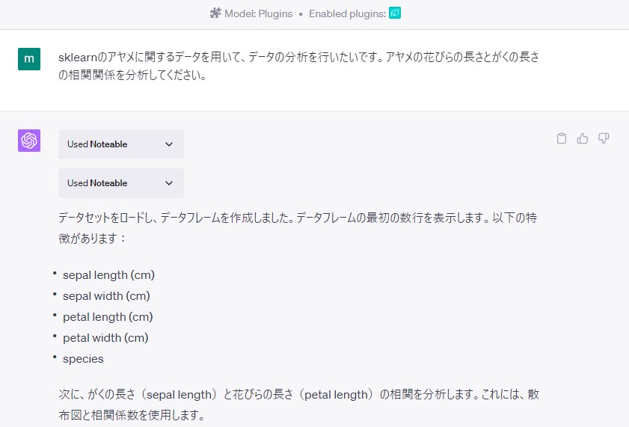Click the thumbs down feedback icon
Viewport: 629px width, 427px height.
[x=604, y=138]
